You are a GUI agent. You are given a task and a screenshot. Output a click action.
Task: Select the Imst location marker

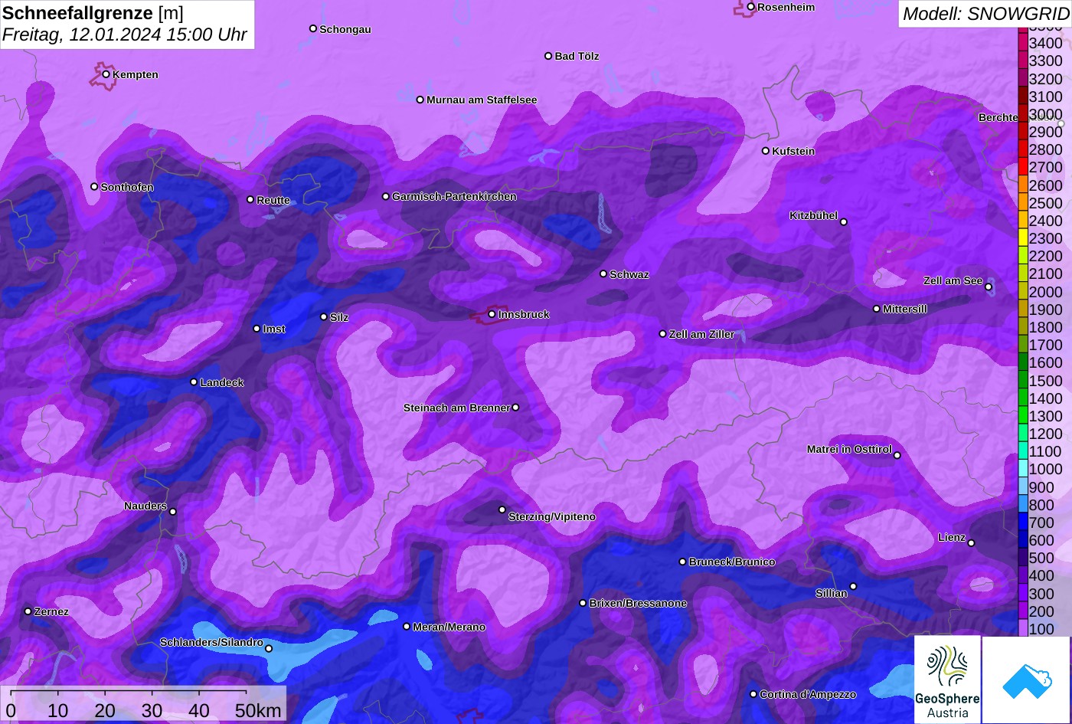[x=257, y=329]
